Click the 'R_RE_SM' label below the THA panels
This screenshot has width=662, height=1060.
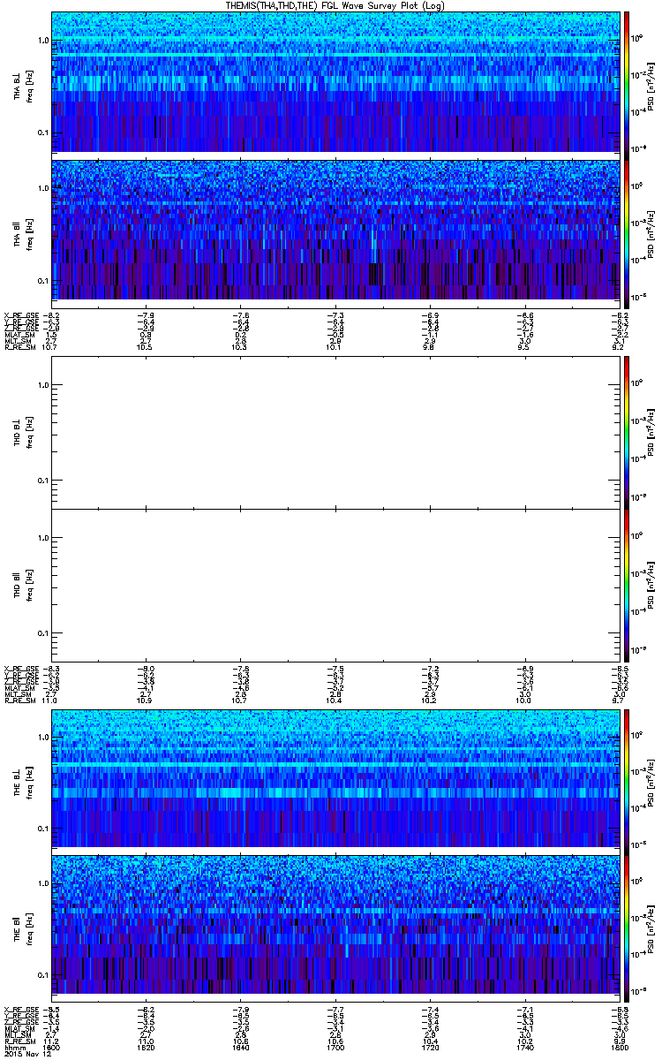(x=19, y=348)
